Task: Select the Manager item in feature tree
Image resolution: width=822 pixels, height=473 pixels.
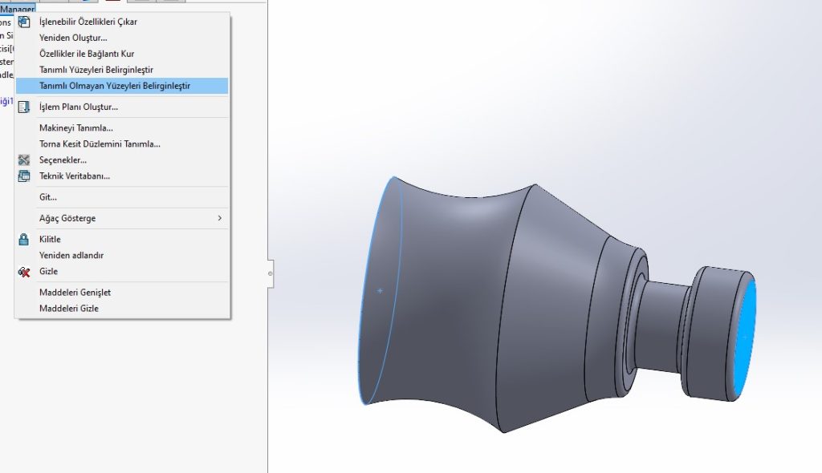Action: point(17,8)
